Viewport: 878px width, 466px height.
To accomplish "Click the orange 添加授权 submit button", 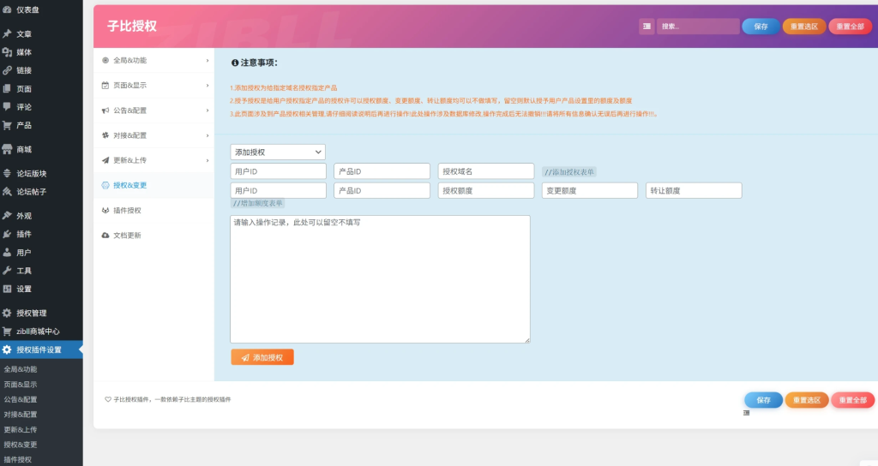I will coord(262,357).
